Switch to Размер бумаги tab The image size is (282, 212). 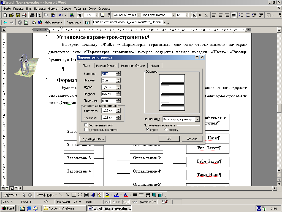[x=106, y=66]
